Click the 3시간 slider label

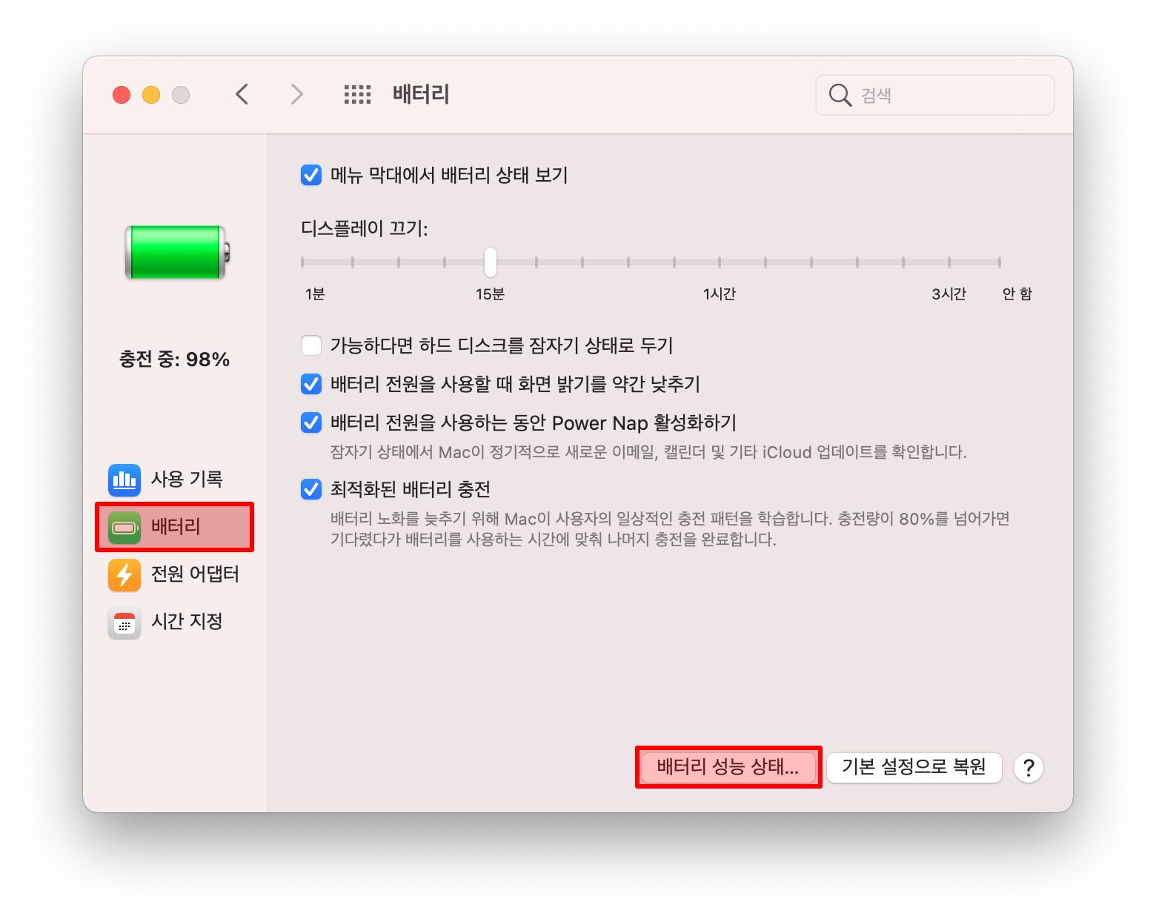[x=949, y=294]
